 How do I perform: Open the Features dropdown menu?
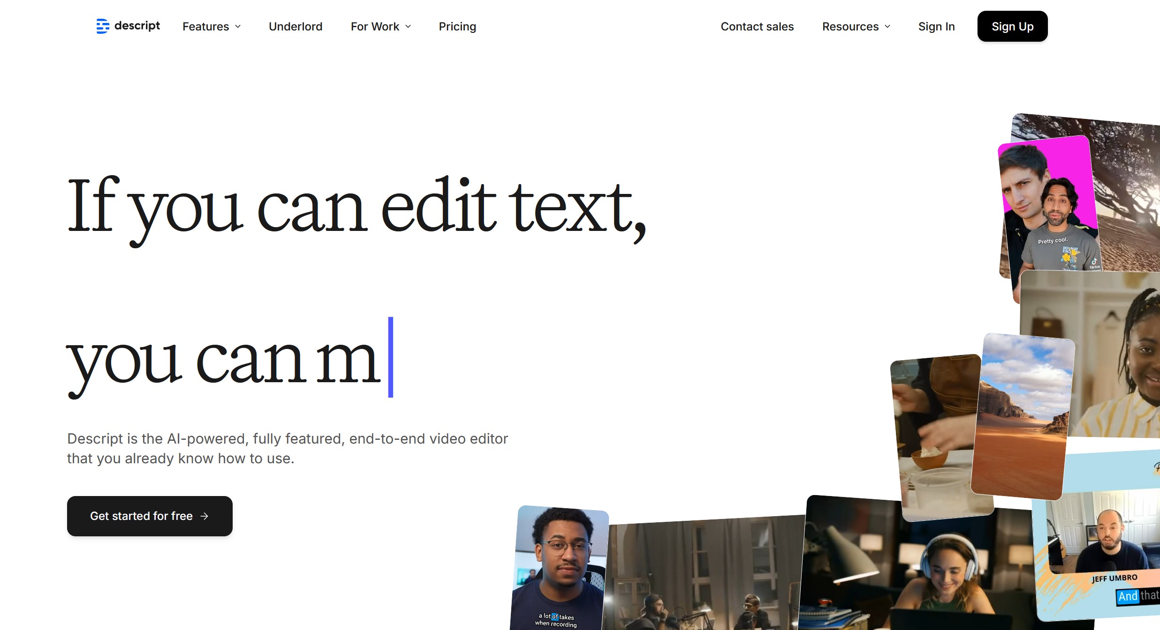click(x=212, y=26)
